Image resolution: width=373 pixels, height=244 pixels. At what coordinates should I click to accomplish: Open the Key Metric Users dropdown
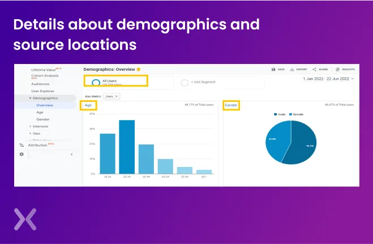(x=112, y=96)
